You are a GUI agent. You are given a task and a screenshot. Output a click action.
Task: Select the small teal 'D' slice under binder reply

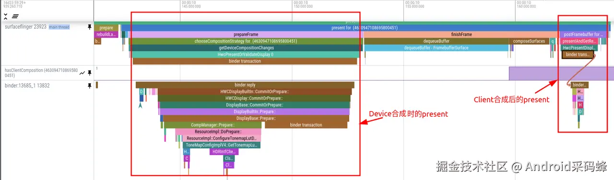point(142,91)
